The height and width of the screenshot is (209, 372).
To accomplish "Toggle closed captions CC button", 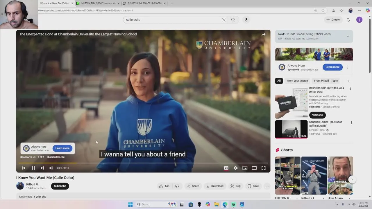I will pyautogui.click(x=226, y=168).
